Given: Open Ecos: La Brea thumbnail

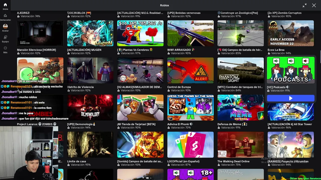Looking at the screenshot, I should tap(291, 33).
